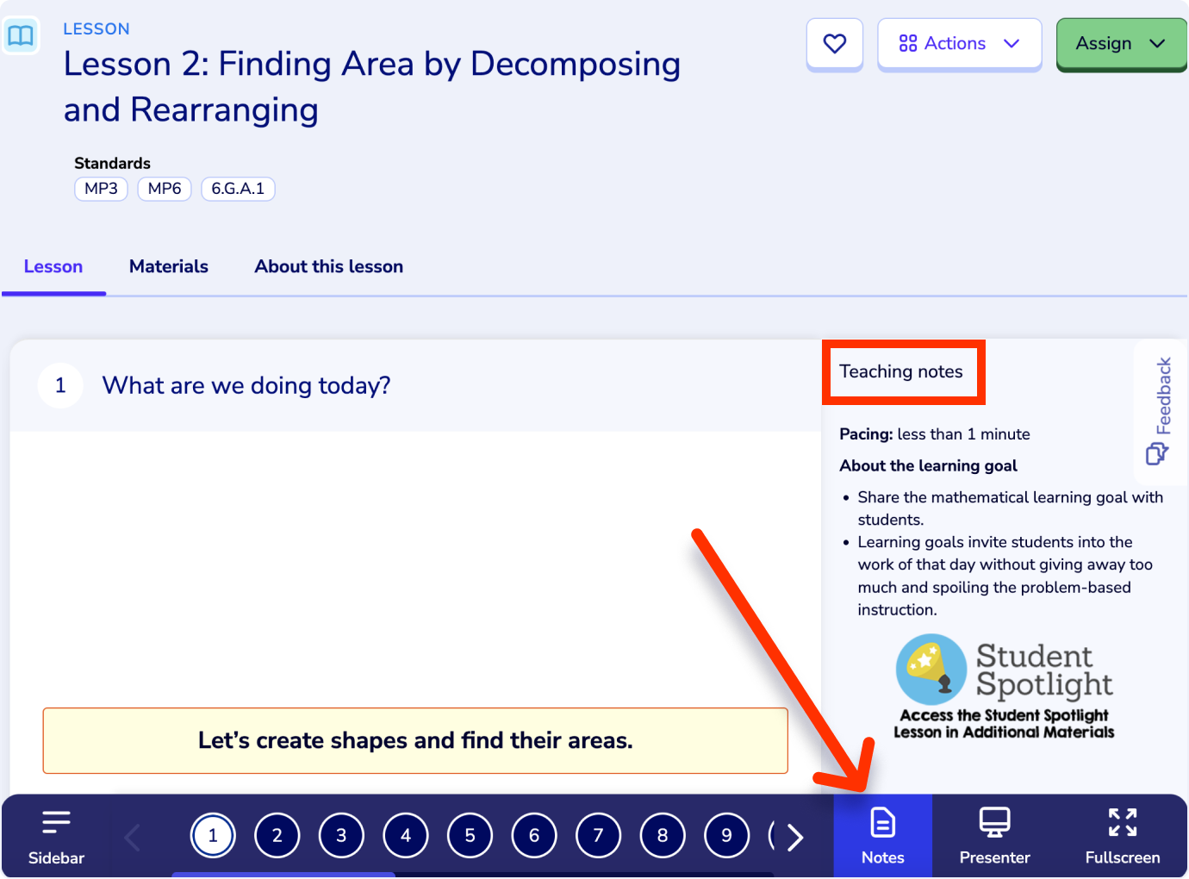Select slide 1 in the navigator

pyautogui.click(x=213, y=836)
